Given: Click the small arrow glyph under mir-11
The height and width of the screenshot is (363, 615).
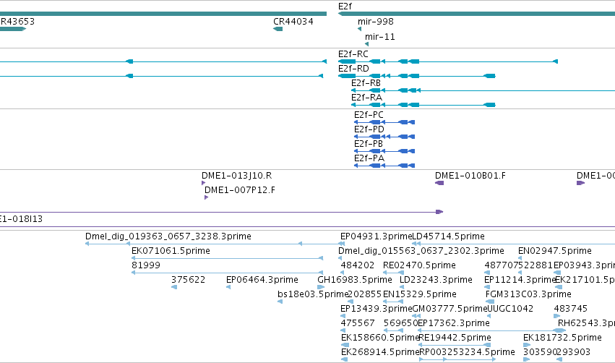Looking at the screenshot, I should [x=366, y=44].
